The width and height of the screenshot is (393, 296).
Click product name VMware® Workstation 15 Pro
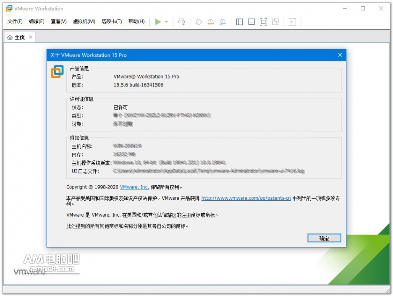(x=147, y=76)
